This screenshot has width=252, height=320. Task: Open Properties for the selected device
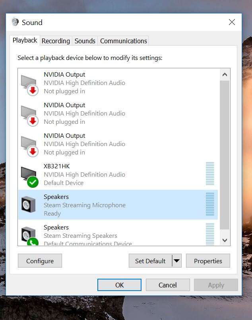(x=208, y=261)
